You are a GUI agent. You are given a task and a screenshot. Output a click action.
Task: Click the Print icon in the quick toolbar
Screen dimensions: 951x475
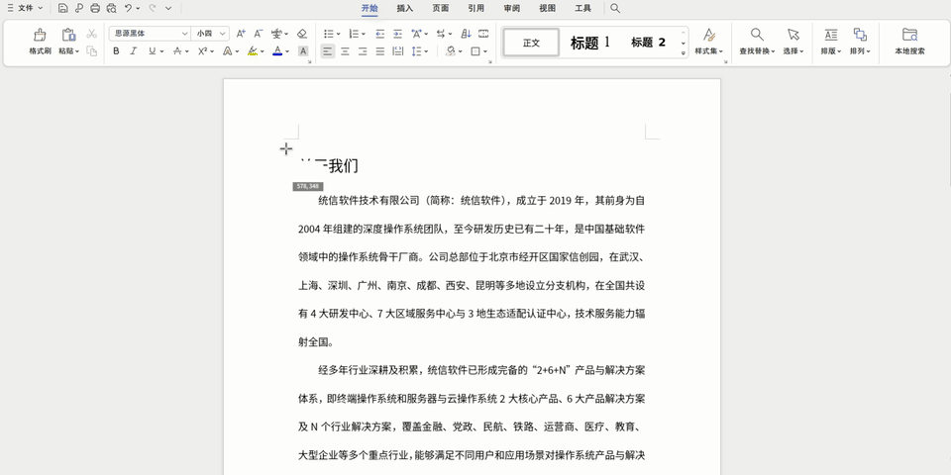(95, 8)
